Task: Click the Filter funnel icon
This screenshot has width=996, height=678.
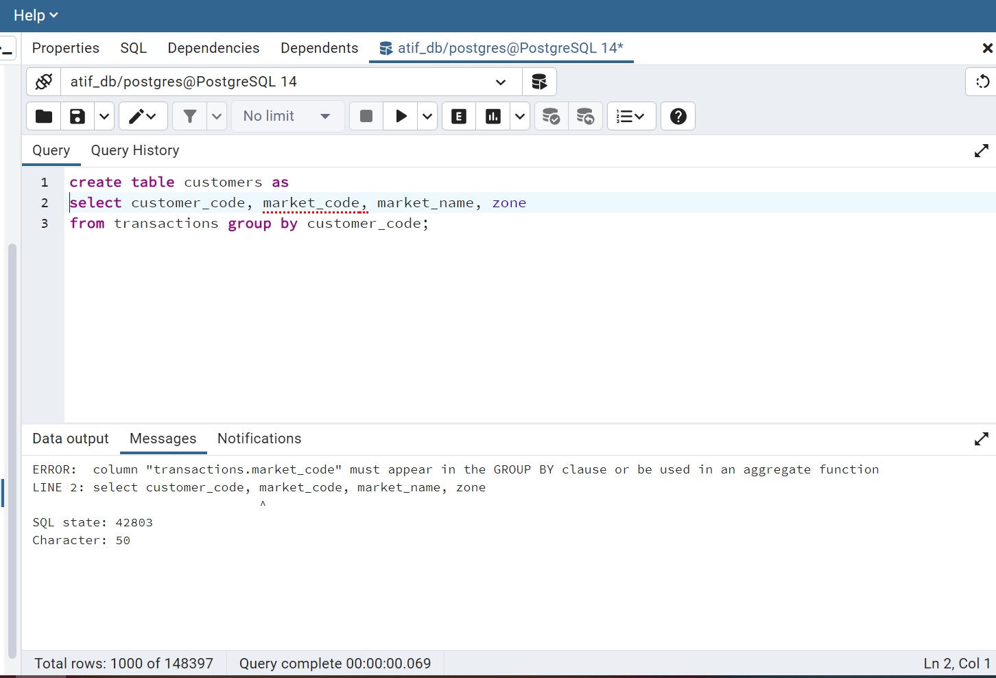Action: tap(190, 116)
